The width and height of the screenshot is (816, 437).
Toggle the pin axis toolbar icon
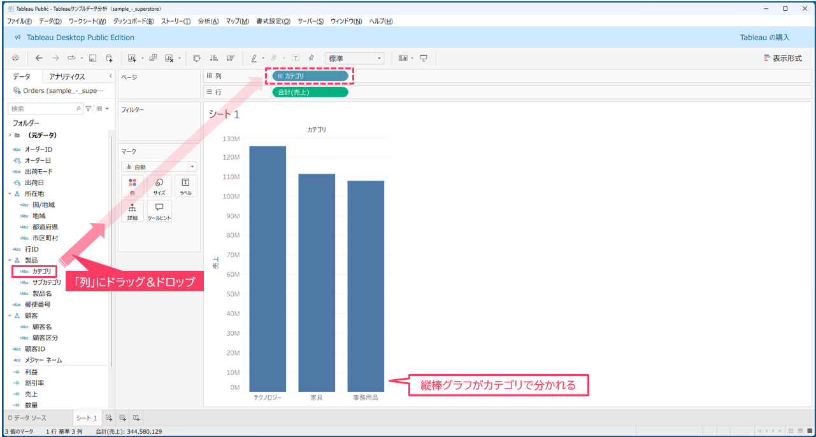click(311, 58)
